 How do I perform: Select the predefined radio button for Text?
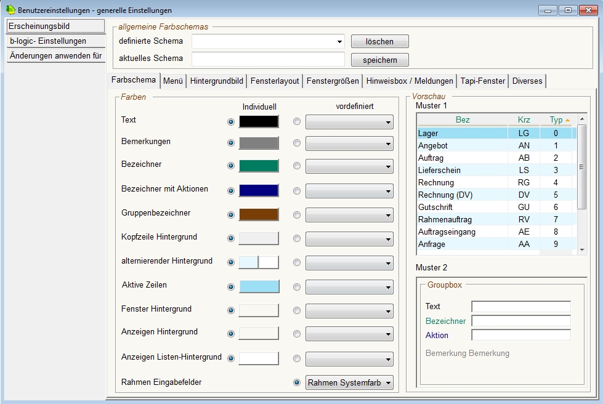[x=297, y=122]
